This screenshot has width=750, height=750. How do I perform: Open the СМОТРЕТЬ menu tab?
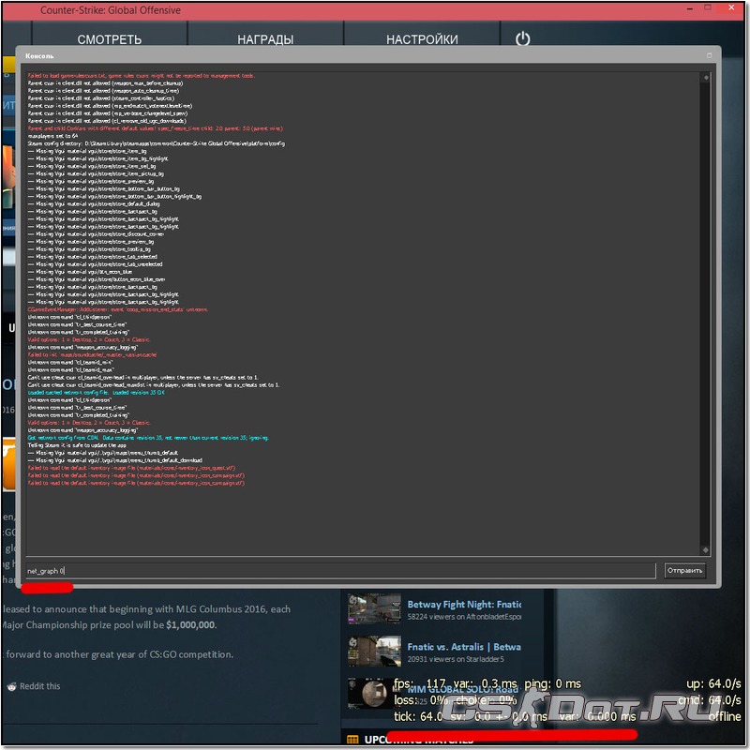[x=109, y=39]
